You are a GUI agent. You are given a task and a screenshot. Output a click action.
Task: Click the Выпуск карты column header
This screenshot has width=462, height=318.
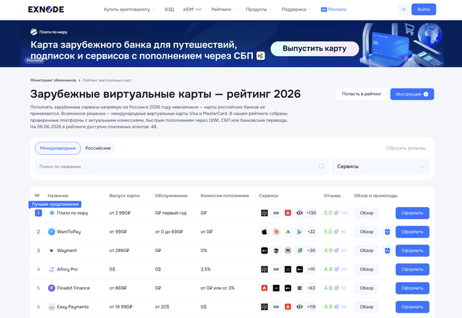(x=124, y=195)
